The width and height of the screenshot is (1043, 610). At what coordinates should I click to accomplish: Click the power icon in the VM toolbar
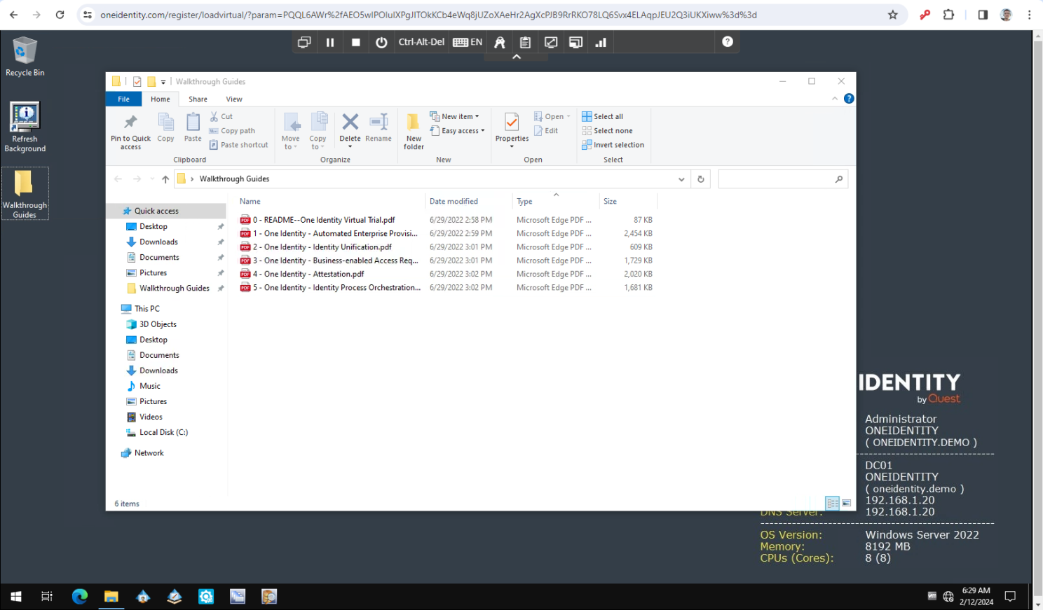(381, 42)
